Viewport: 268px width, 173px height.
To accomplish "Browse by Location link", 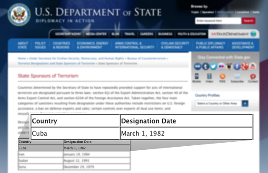I will click(x=243, y=12).
